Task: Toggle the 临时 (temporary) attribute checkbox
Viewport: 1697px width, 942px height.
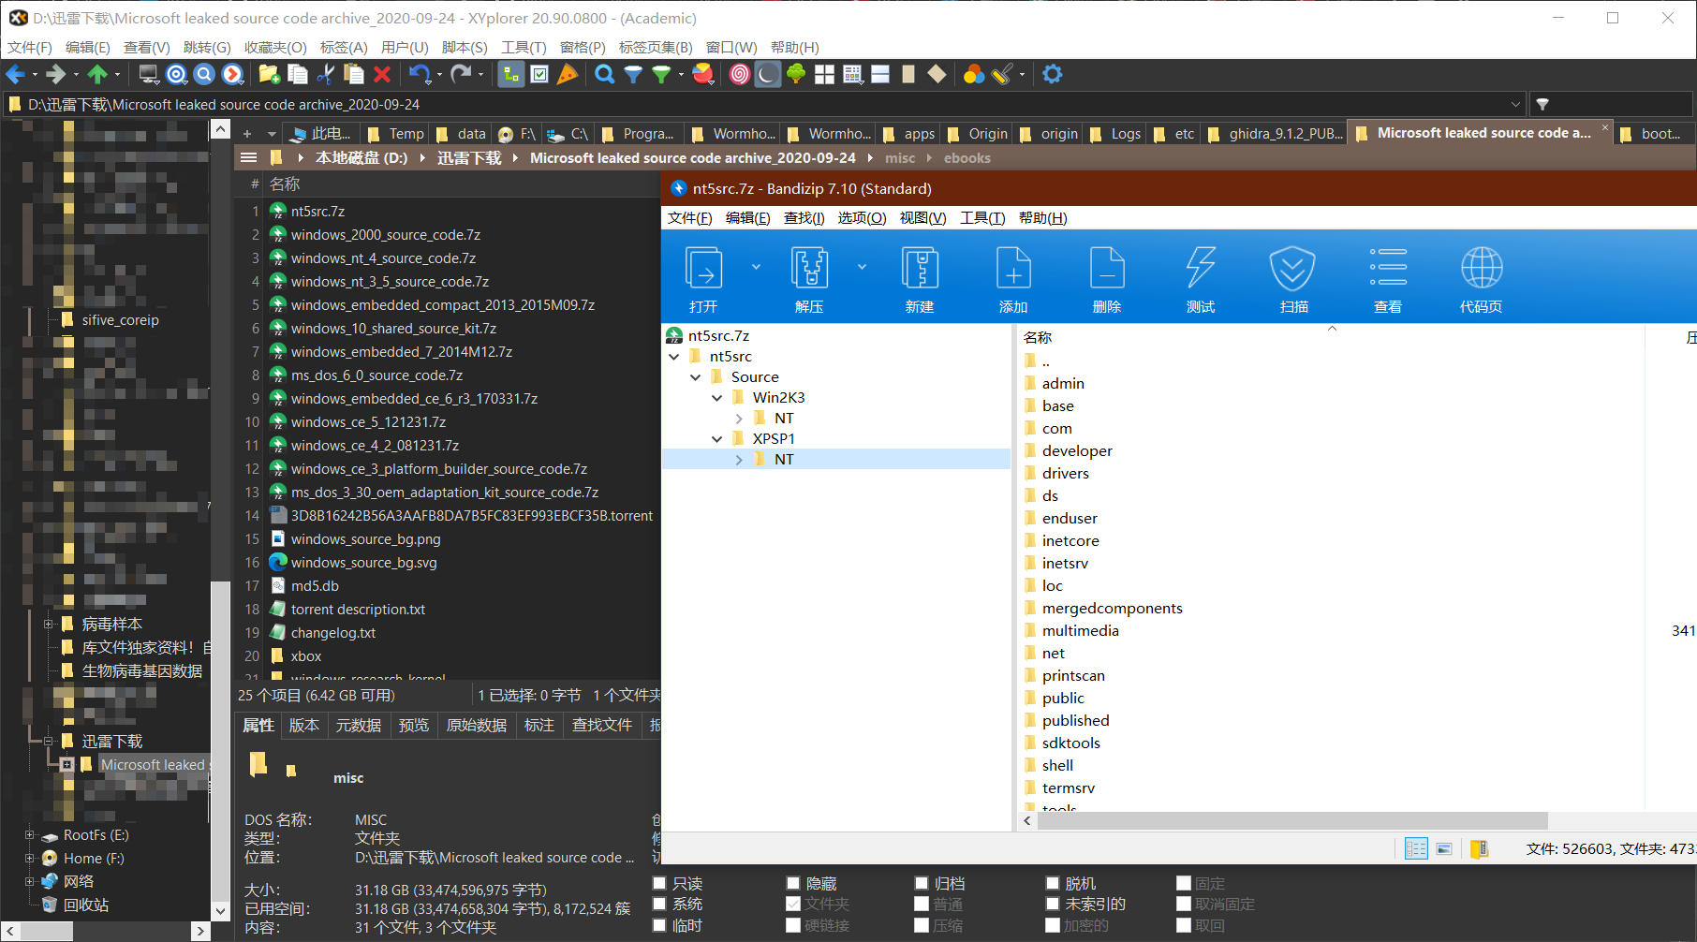Action: [659, 925]
